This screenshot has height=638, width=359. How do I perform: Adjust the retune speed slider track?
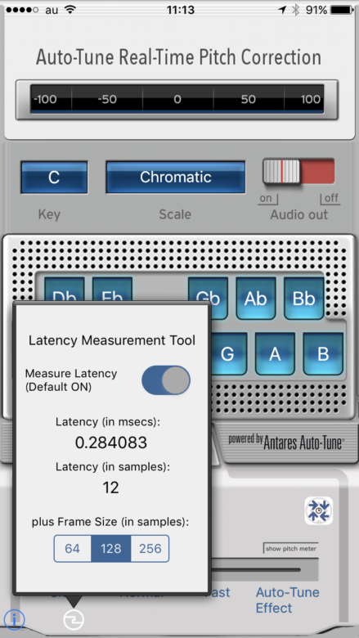tap(256, 570)
